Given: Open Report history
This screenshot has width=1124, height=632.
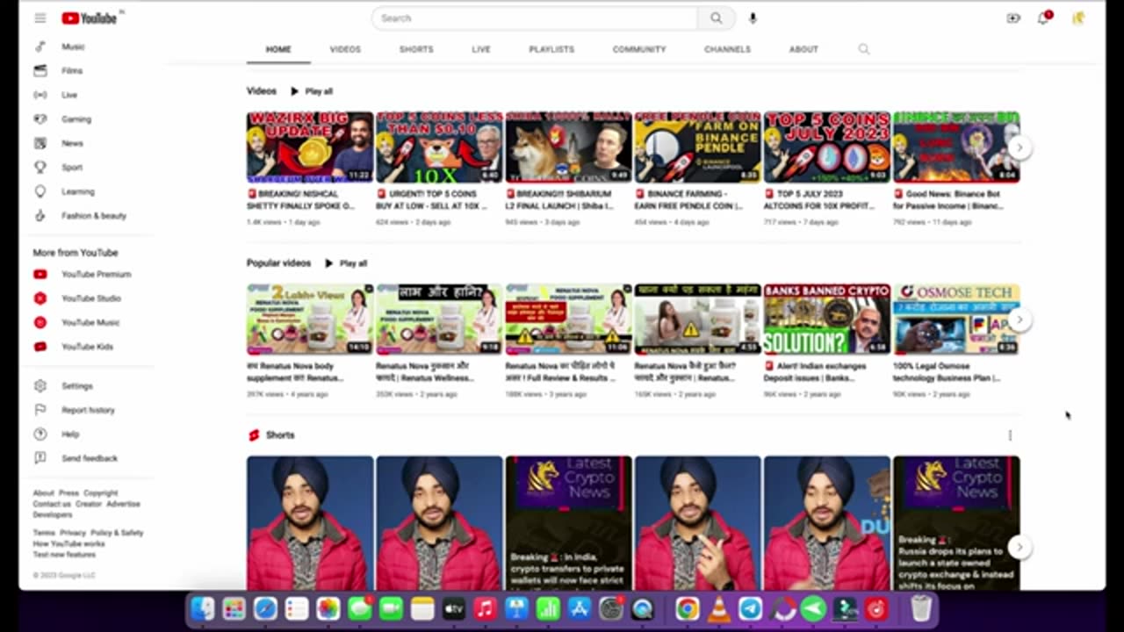Looking at the screenshot, I should pyautogui.click(x=88, y=410).
